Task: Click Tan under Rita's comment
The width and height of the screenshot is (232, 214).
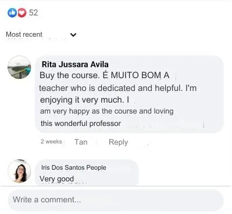Action: click(x=81, y=142)
